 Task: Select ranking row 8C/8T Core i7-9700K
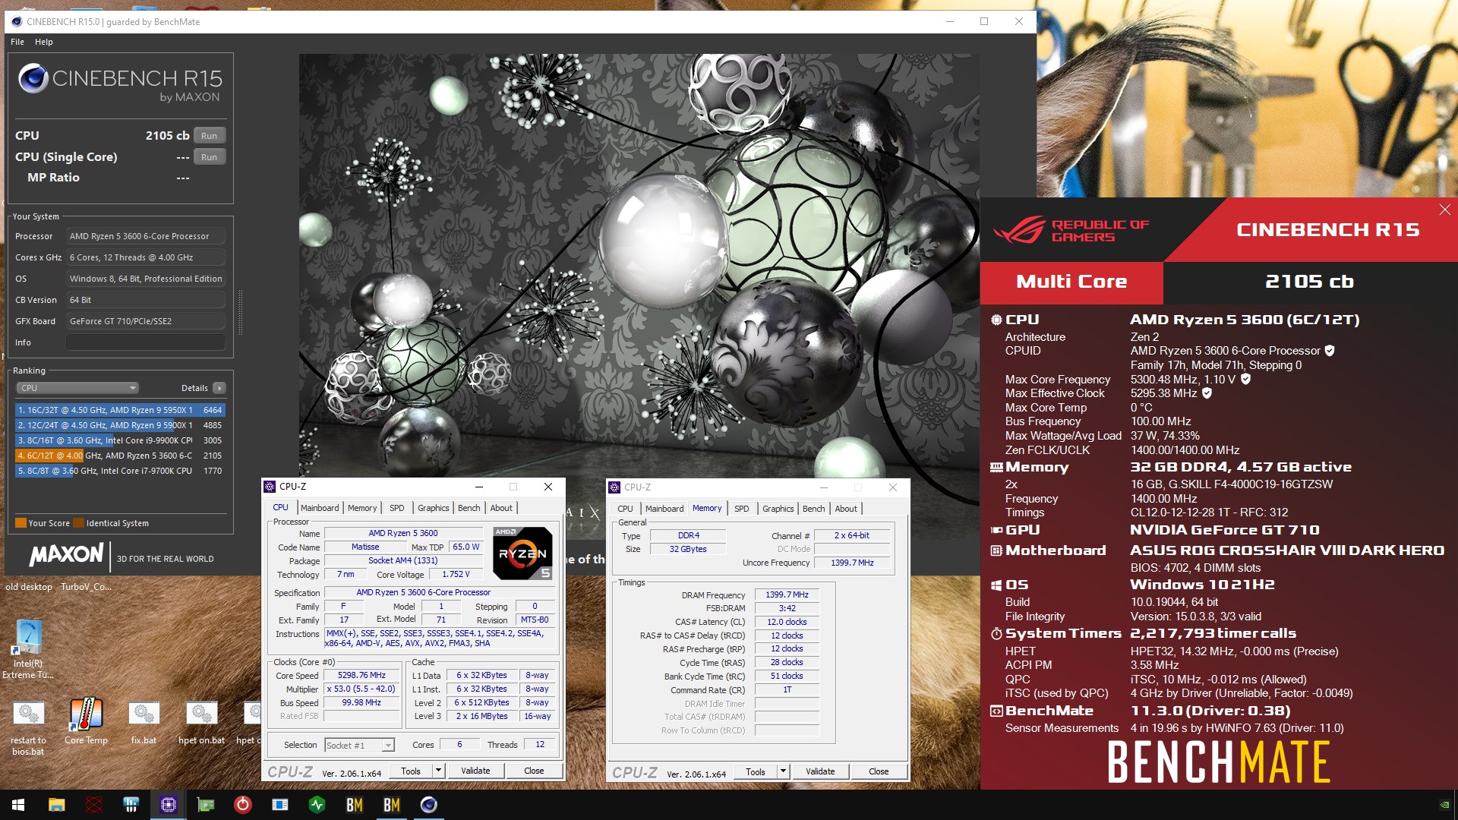click(x=120, y=471)
